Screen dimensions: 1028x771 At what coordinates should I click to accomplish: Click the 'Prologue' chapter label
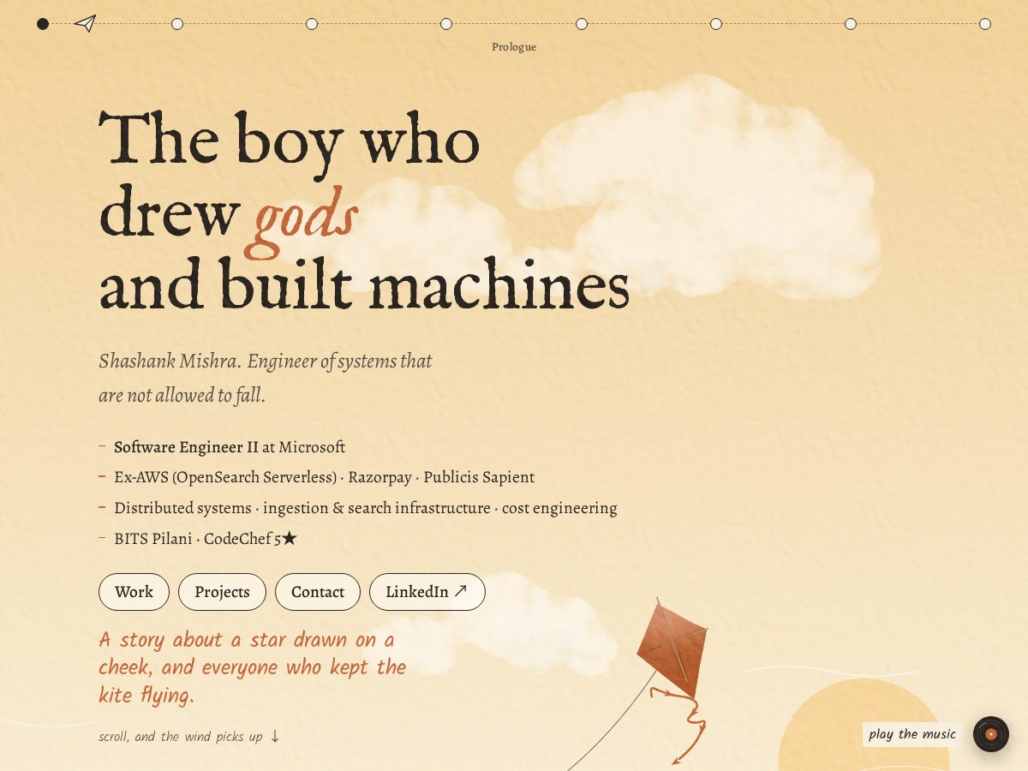point(514,47)
